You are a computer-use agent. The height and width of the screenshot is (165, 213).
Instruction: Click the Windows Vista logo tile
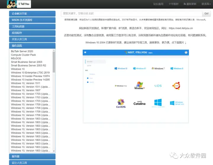pos(121,86)
